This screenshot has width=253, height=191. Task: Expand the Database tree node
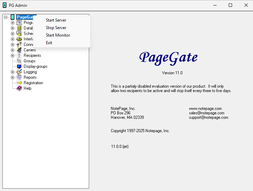(x=12, y=28)
